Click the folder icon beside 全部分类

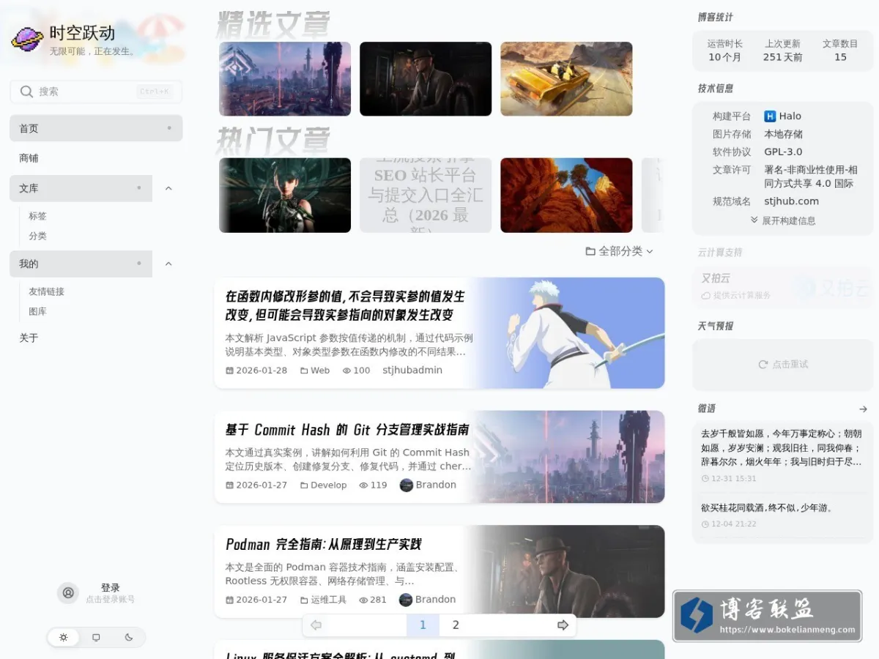(590, 251)
